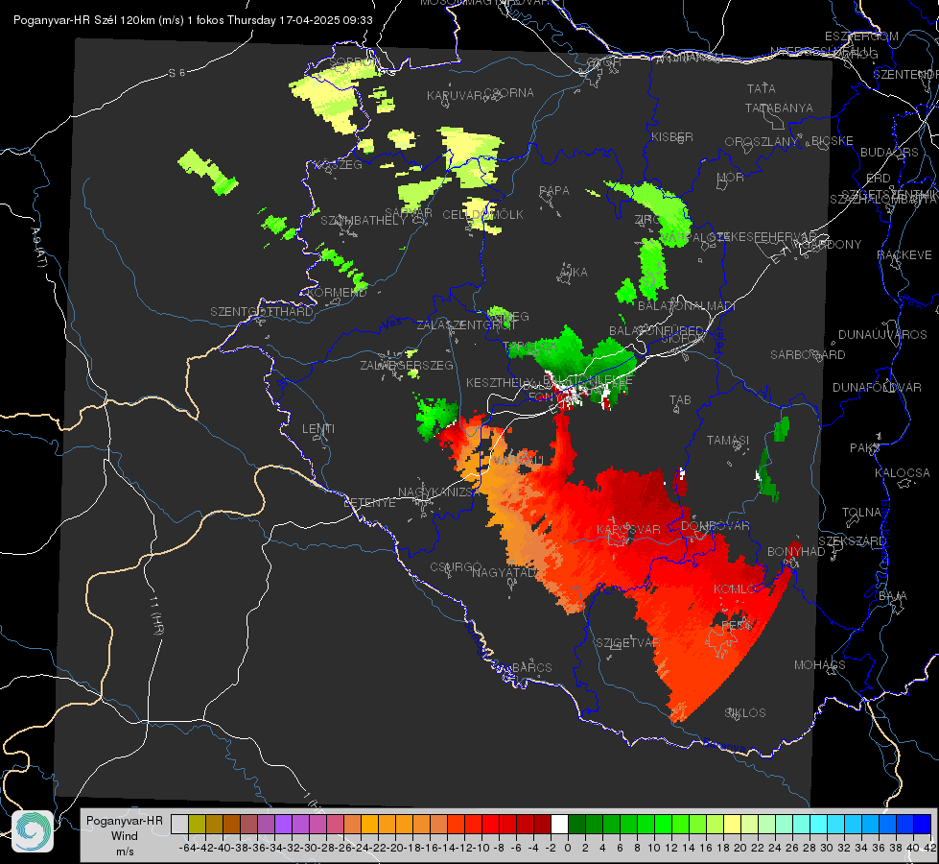Click the RACKEVE city label

click(x=904, y=255)
